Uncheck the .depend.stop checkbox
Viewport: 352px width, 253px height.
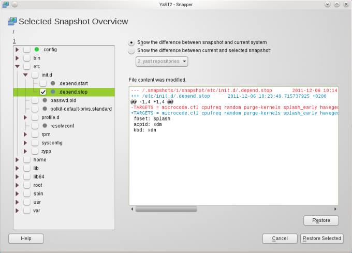point(43,92)
